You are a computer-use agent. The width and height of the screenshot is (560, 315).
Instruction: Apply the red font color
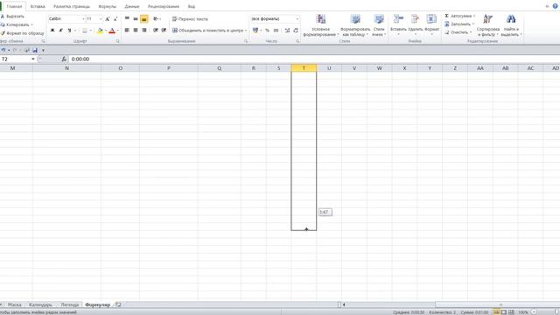point(112,31)
